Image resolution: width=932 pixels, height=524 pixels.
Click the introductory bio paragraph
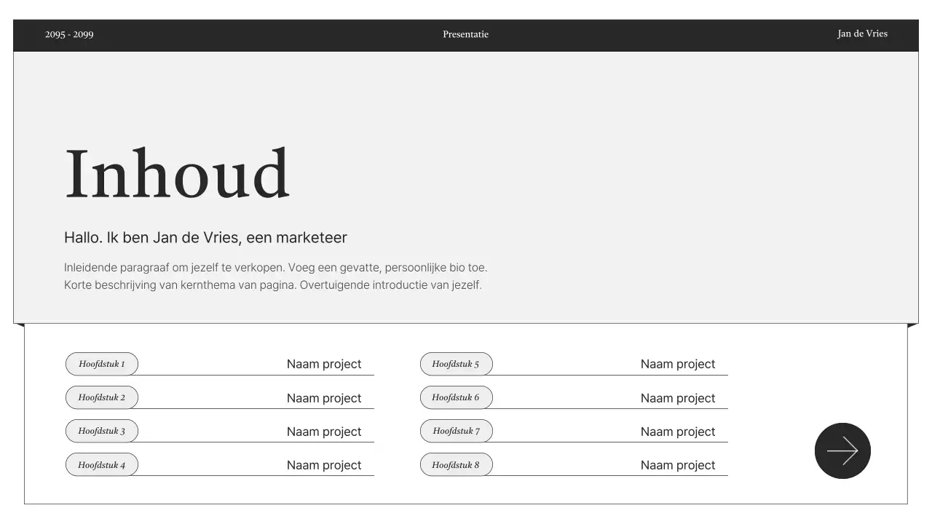[x=275, y=276]
